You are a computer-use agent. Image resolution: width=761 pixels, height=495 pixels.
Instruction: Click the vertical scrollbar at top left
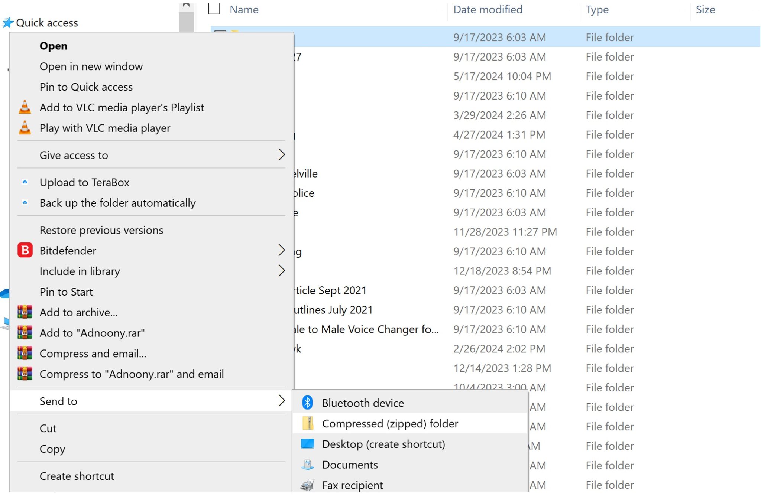[185, 13]
